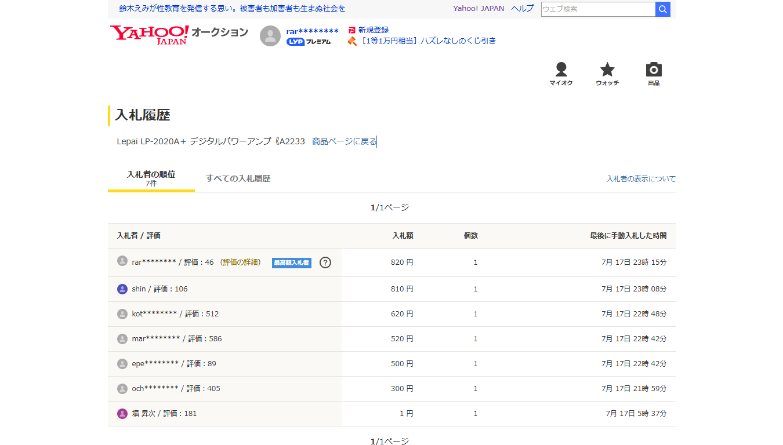Open the ハズレなしのくじ引き promotion link
783x445 pixels.
click(428, 41)
